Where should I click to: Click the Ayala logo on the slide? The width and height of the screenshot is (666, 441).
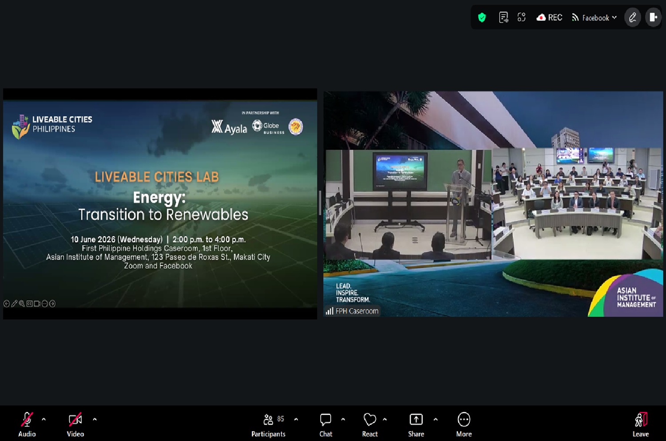[x=229, y=127]
